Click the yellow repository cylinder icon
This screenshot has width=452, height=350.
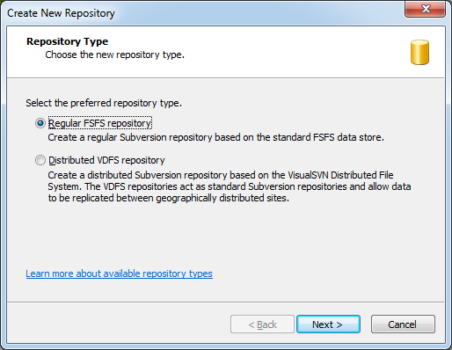[x=419, y=52]
